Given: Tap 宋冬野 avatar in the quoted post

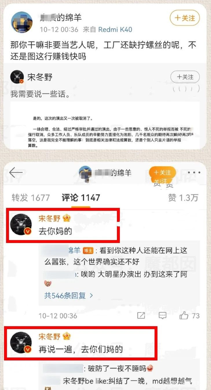Looking at the screenshot, I should [17, 77].
